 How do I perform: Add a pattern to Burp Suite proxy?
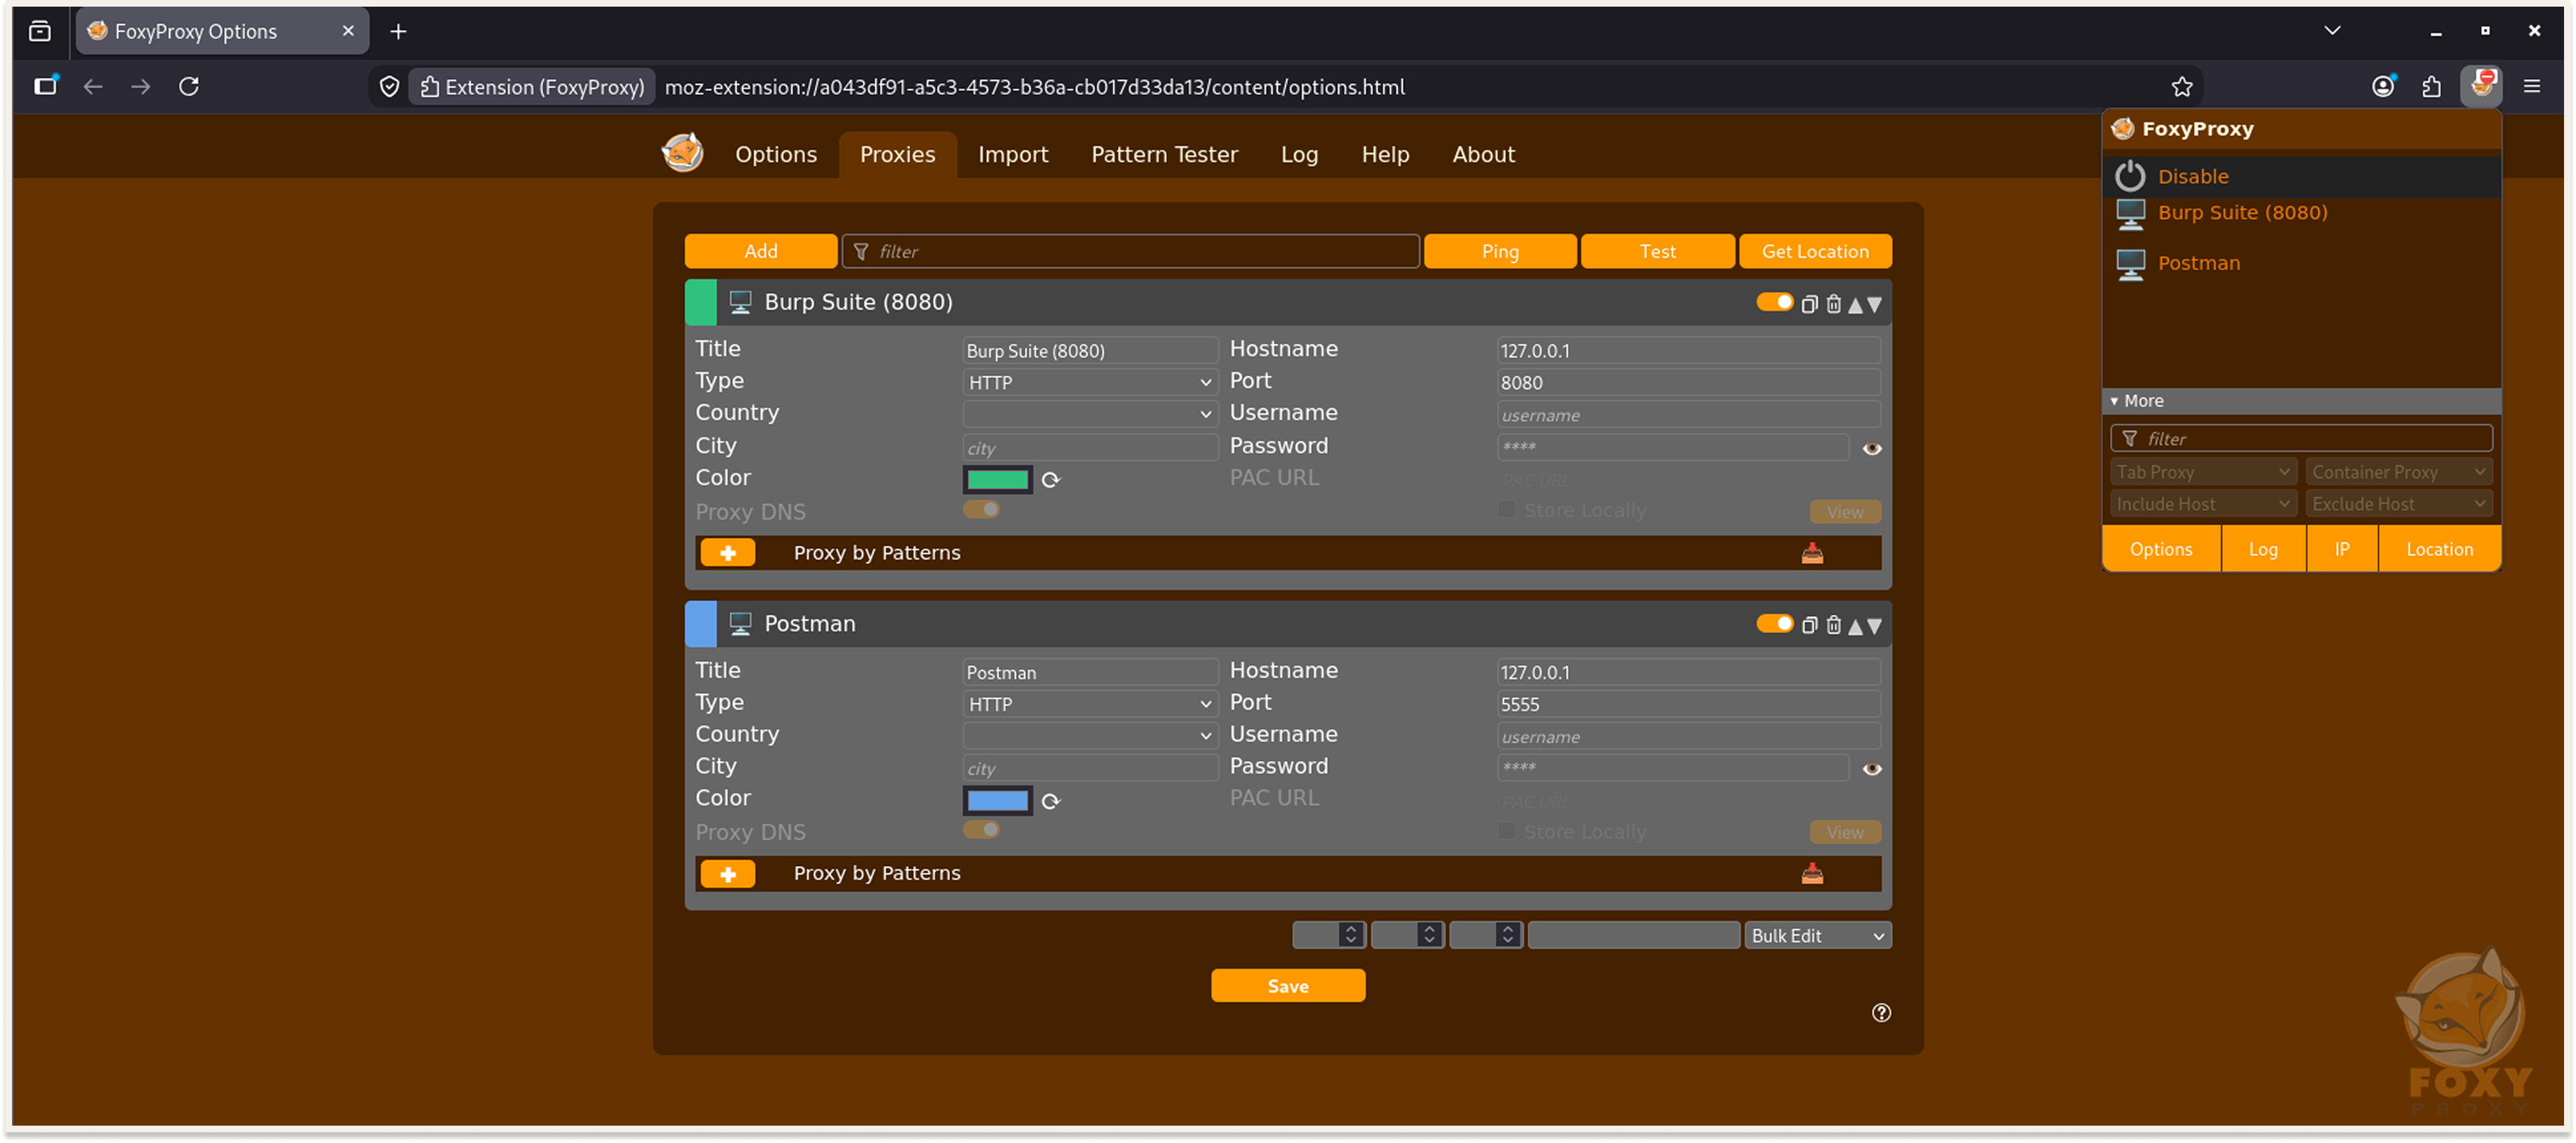click(727, 553)
